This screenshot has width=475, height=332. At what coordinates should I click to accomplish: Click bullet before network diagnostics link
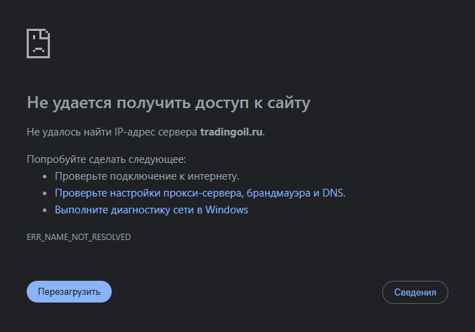45,210
